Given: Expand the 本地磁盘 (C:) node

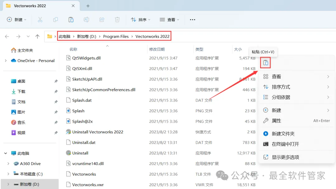Looking at the screenshot, I should tap(8, 174).
